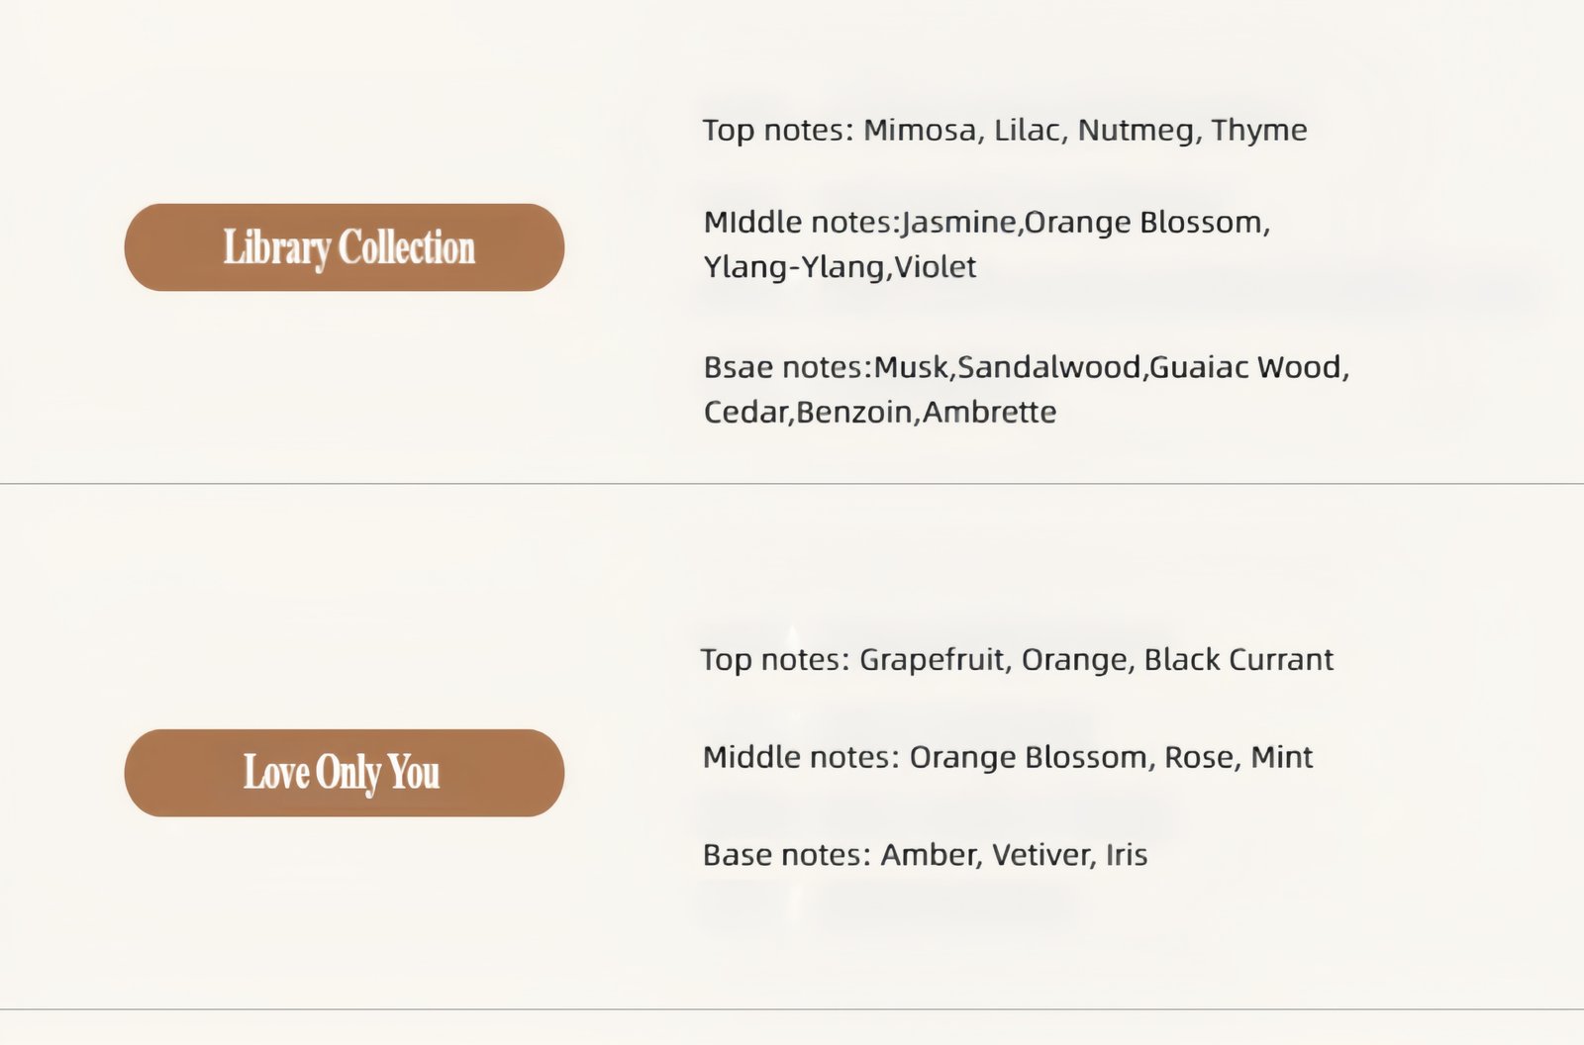Click the word Jasmine
The width and height of the screenshot is (1584, 1045).
959,223
